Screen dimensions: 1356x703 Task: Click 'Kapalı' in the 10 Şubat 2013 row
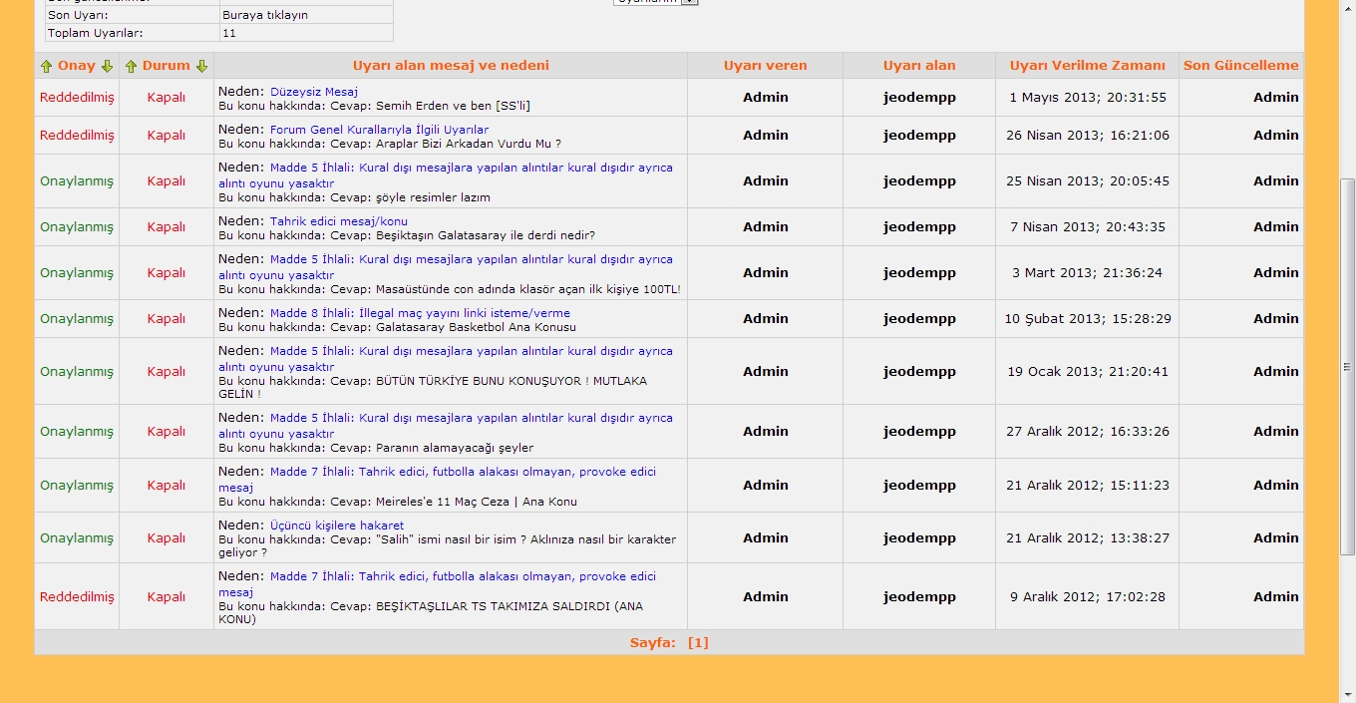pos(167,319)
